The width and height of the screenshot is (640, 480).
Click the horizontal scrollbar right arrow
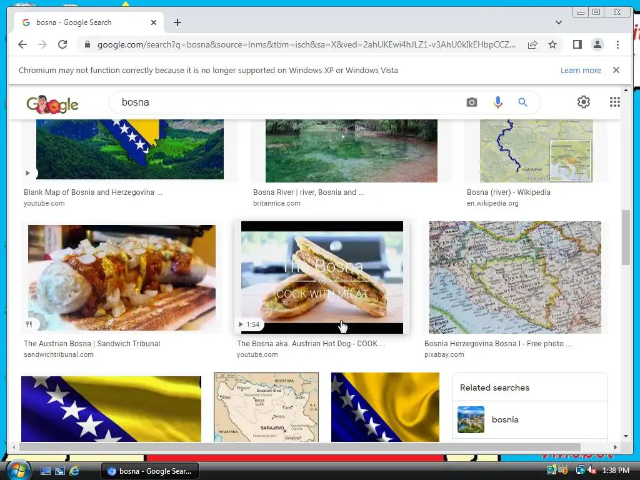click(x=616, y=447)
